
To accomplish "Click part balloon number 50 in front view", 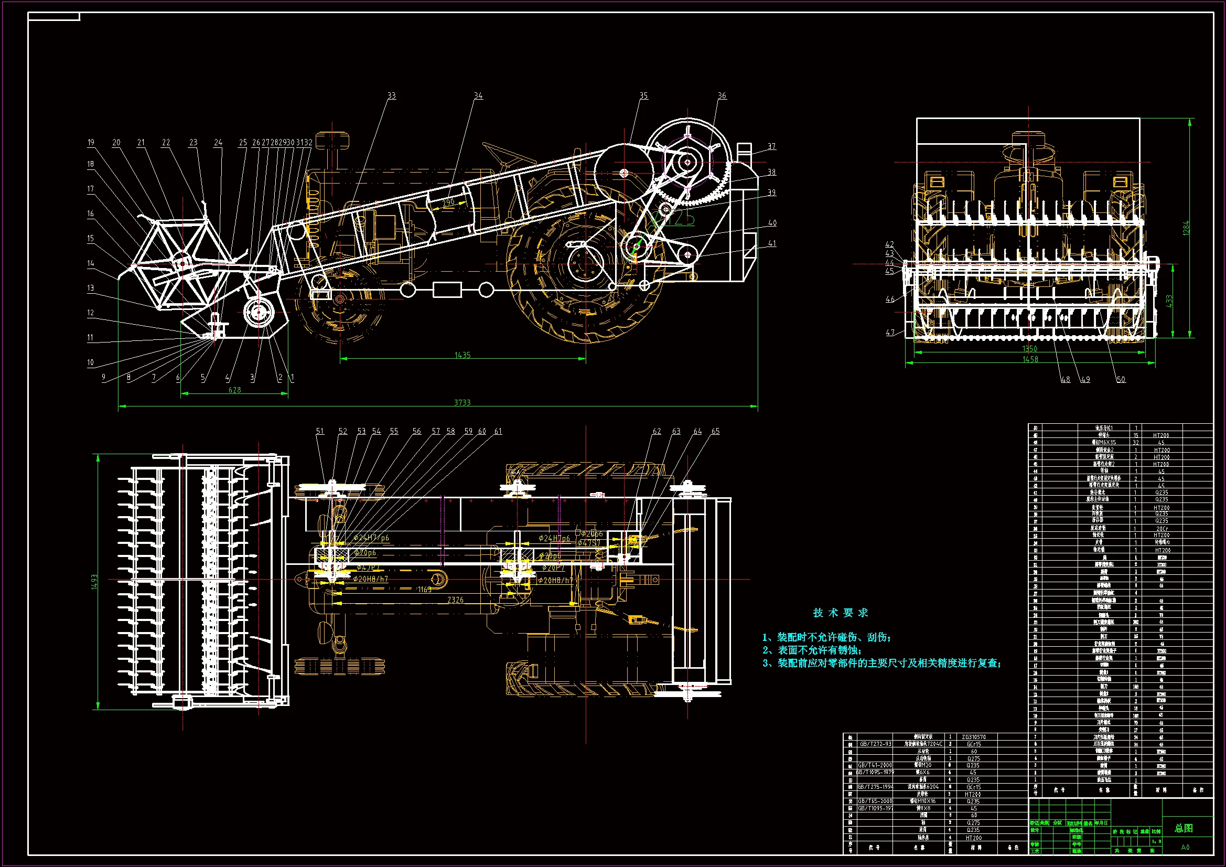I will point(1121,379).
